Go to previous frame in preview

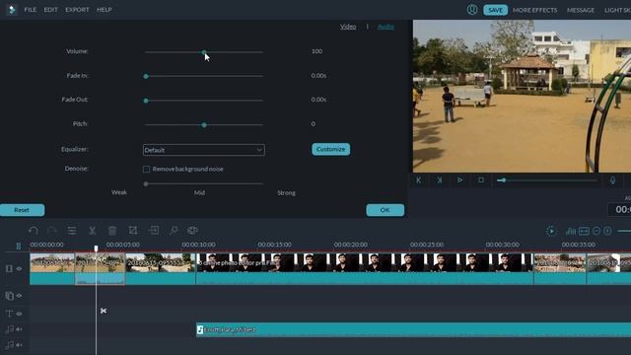click(x=419, y=180)
